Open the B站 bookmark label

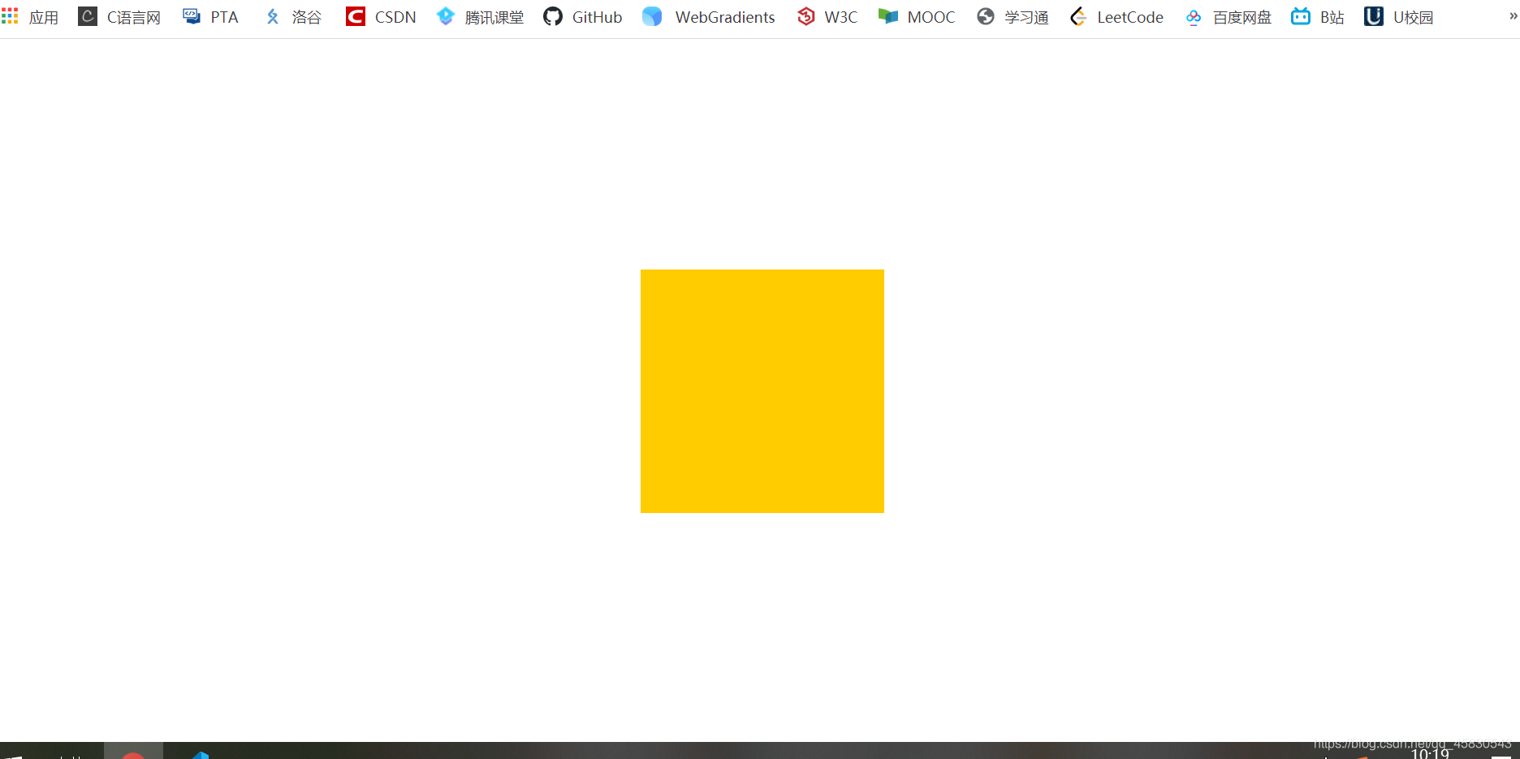click(x=1332, y=17)
